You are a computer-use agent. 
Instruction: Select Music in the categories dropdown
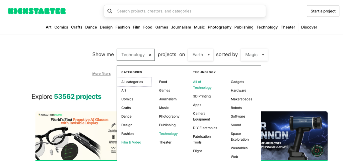164,108
